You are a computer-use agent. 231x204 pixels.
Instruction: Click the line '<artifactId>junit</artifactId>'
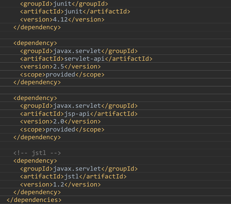tap(75, 12)
